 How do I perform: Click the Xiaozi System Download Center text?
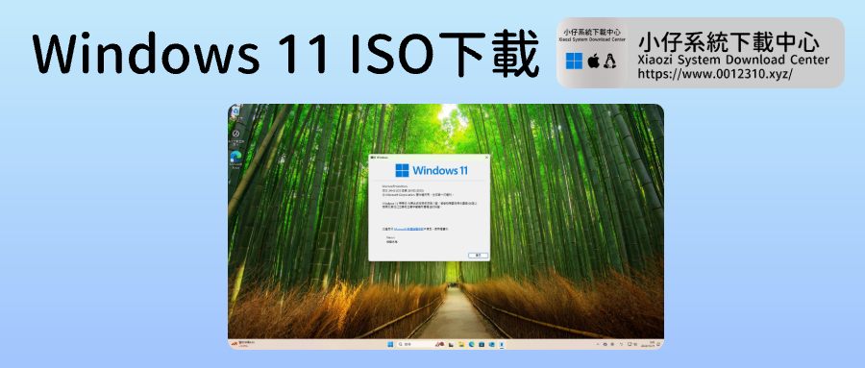pos(733,60)
